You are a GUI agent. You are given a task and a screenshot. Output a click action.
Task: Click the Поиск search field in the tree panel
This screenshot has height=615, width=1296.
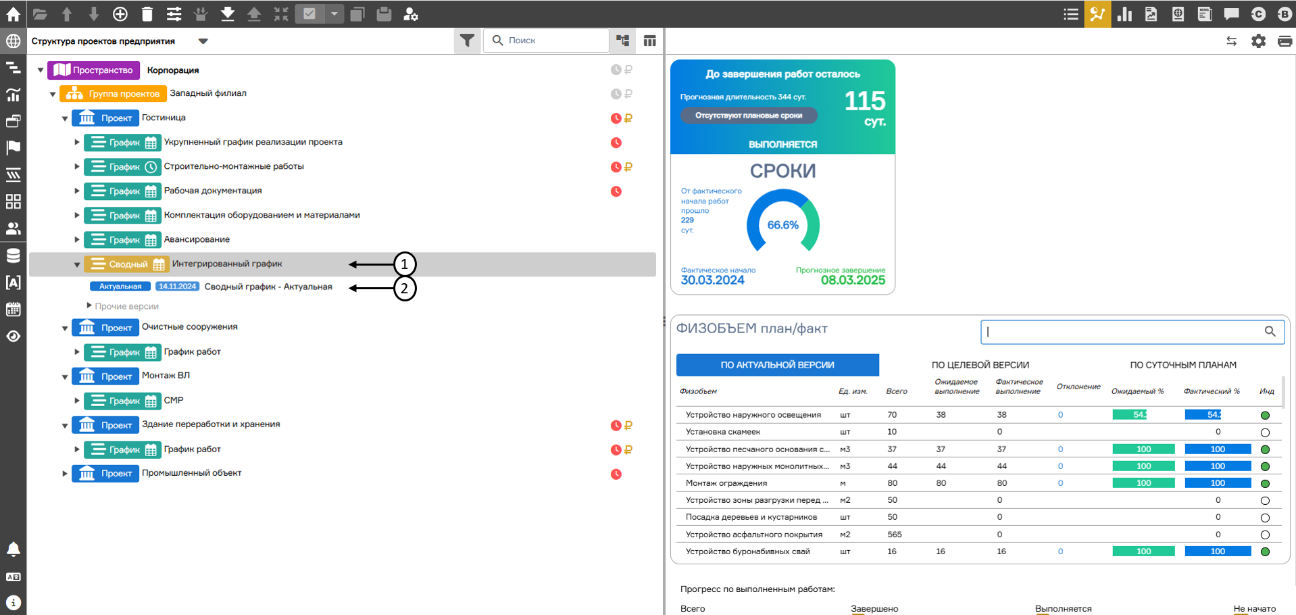point(546,41)
